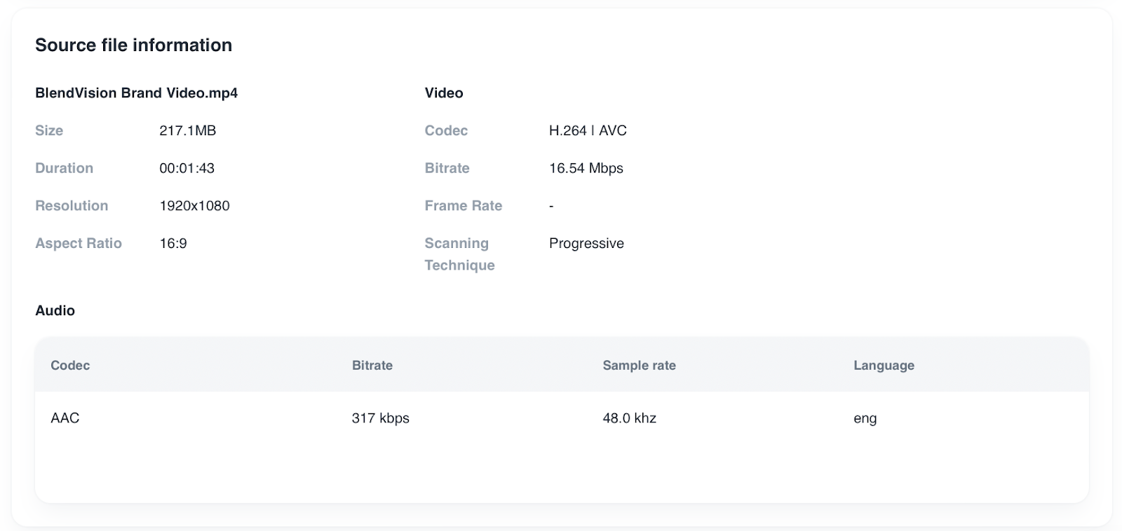
Task: Click the Progressive scanning value
Action: point(586,243)
